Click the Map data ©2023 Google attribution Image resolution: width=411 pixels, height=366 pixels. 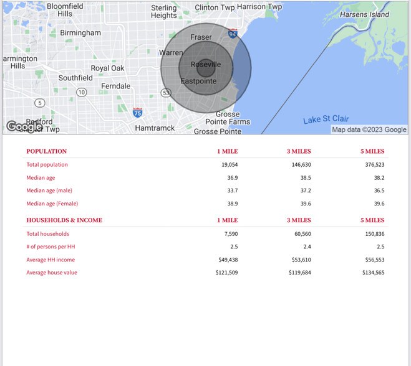click(369, 129)
